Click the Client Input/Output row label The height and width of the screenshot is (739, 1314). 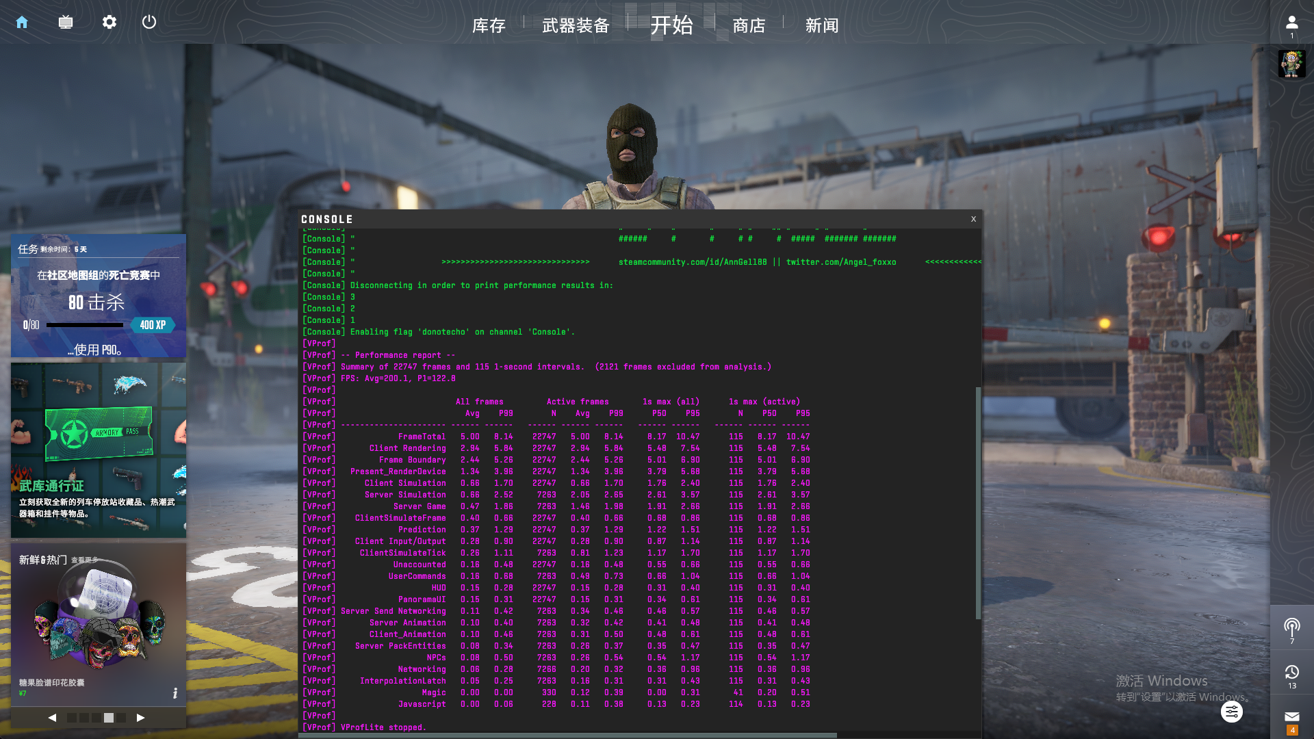pos(400,541)
